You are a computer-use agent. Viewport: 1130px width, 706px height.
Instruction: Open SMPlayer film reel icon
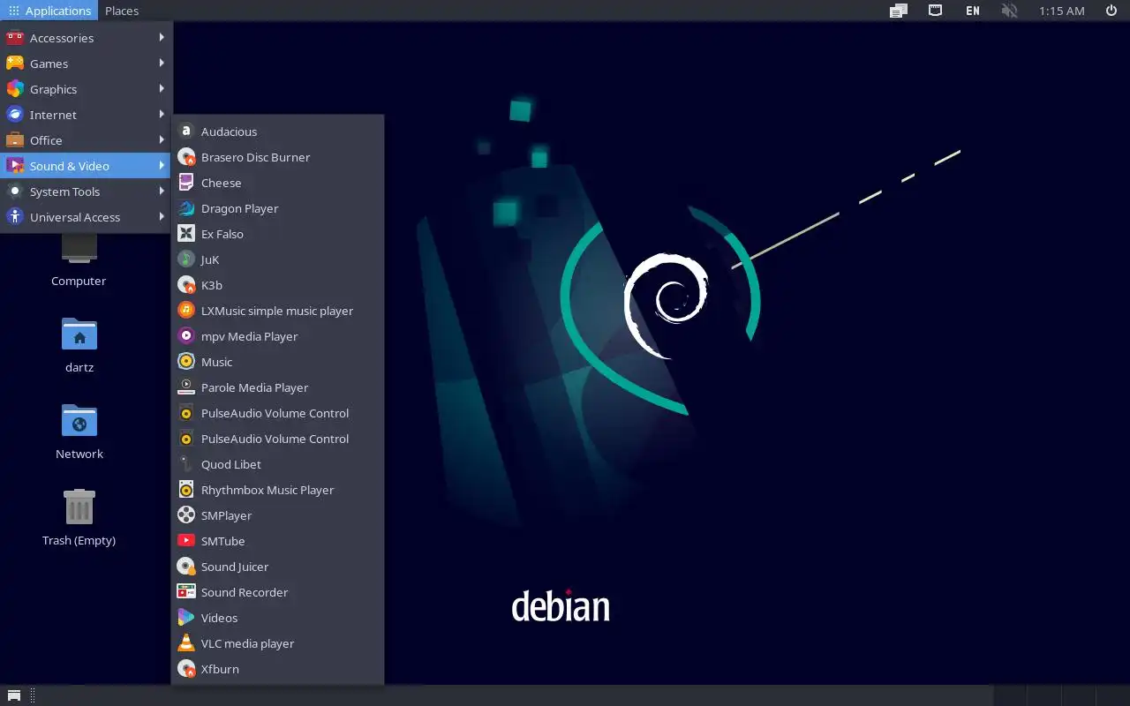186,515
